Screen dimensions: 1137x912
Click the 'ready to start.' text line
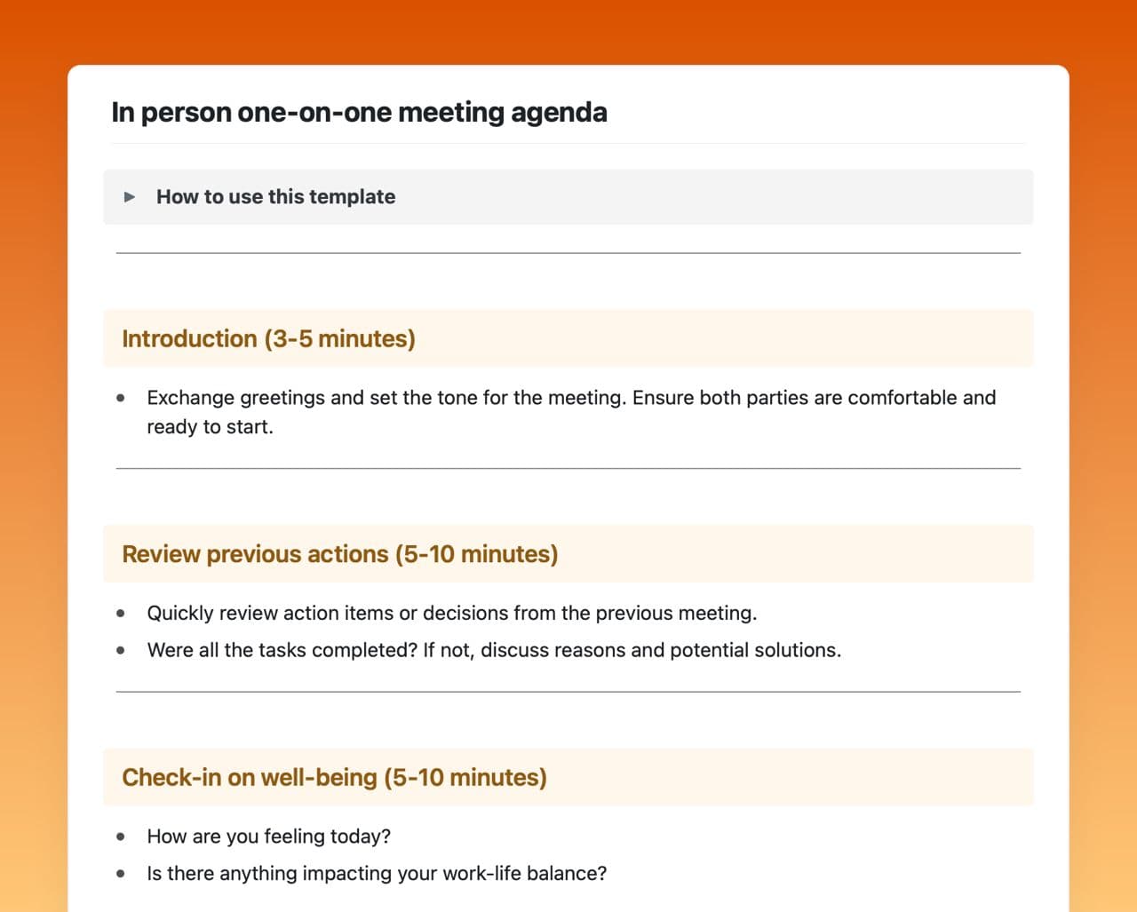(210, 427)
